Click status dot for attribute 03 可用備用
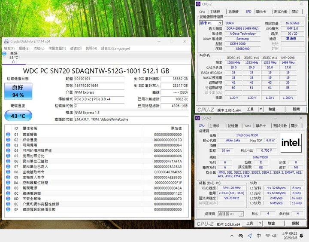 pyautogui.click(x=8, y=145)
